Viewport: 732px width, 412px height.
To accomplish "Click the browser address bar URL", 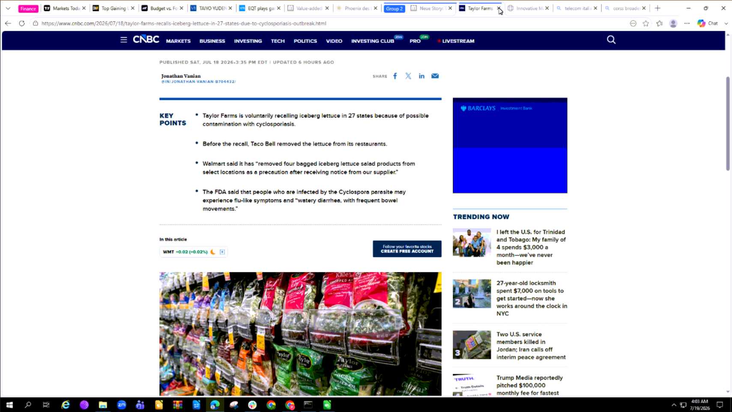I will (x=184, y=23).
